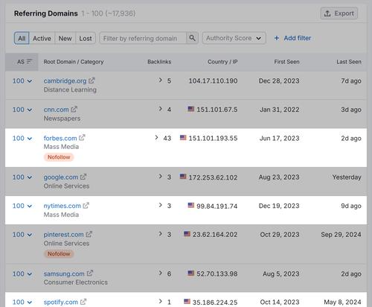Open samsung.com external link icon

90,273
